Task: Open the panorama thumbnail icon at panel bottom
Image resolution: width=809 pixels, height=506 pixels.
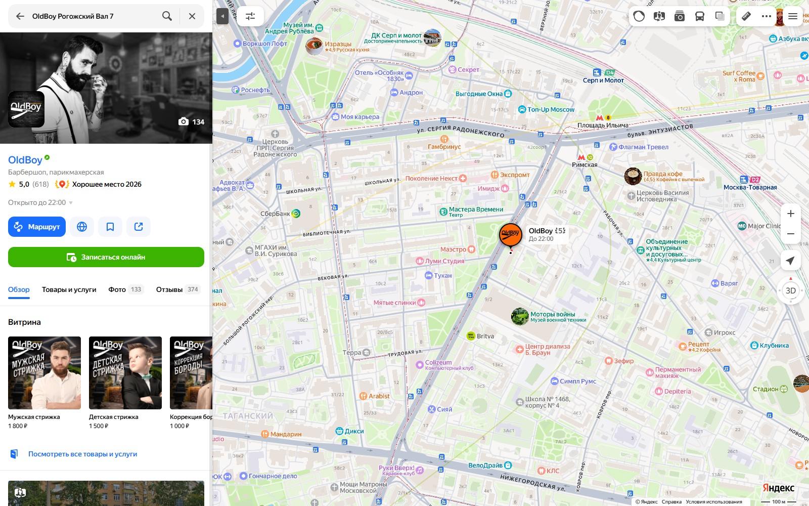Action: click(20, 492)
